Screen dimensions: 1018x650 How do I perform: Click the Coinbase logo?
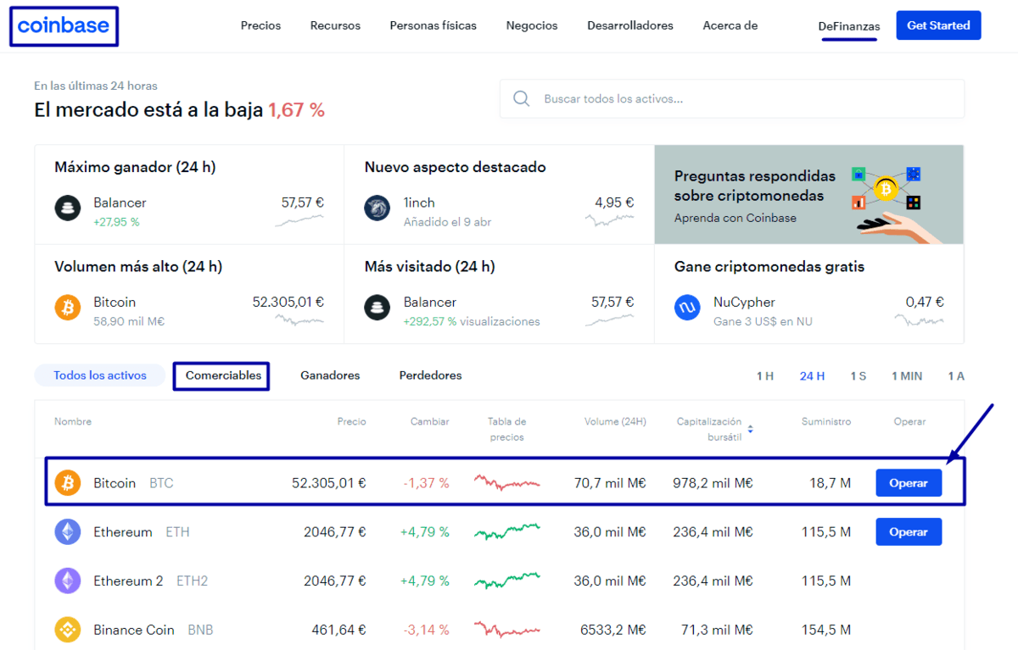point(64,26)
